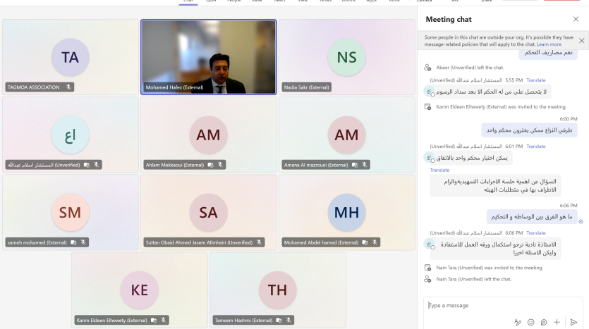Dismiss the outside-org policy notice banner
Viewport: 589px width, 329px height.
coord(581,40)
